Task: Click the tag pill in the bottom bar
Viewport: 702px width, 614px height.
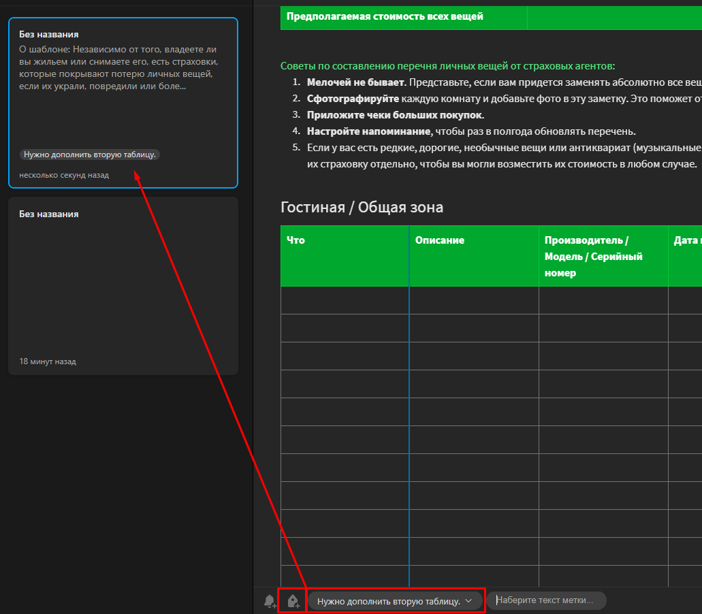Action: click(x=388, y=601)
